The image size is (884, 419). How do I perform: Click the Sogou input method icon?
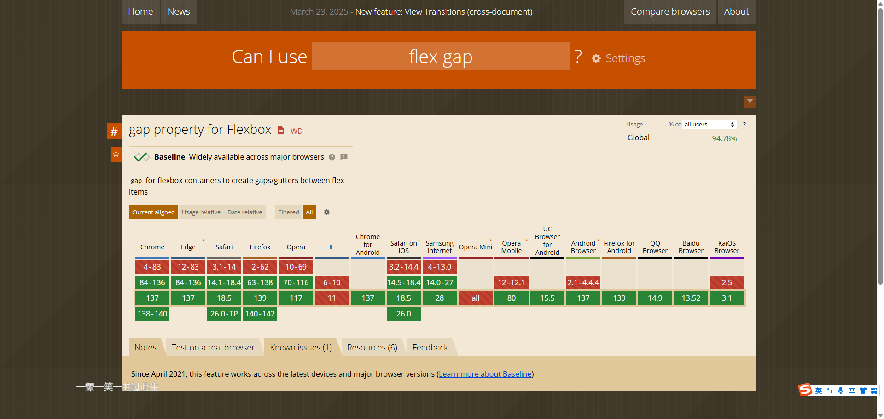click(805, 390)
